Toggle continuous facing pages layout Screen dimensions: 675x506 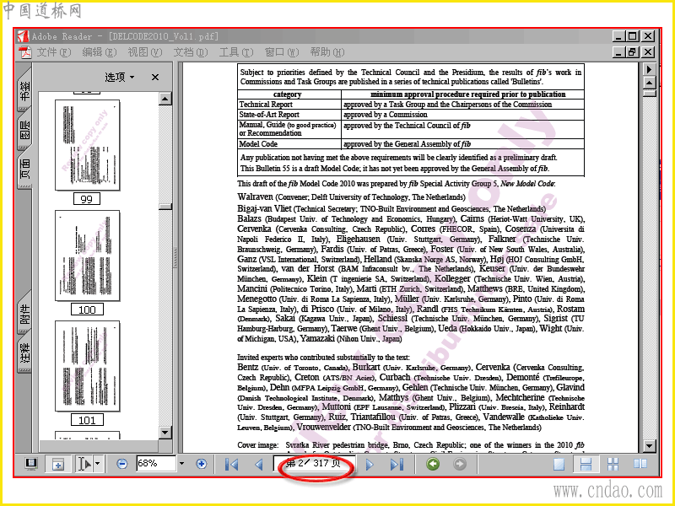point(613,465)
